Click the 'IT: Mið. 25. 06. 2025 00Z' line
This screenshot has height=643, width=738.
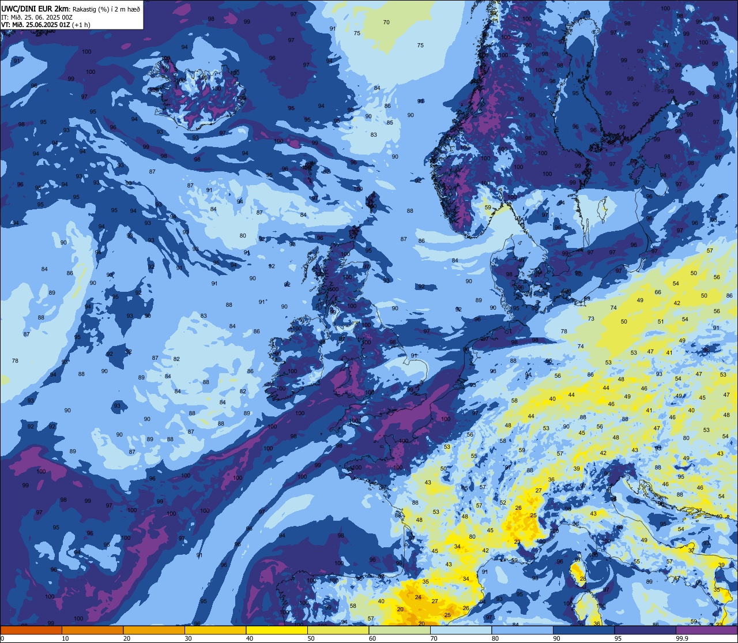pos(36,17)
